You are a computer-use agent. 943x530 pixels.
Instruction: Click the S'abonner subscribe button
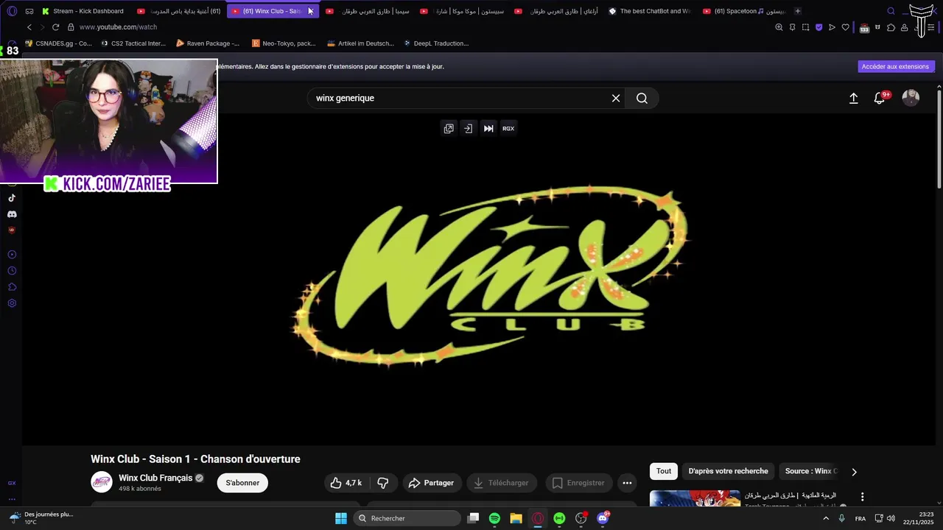pos(242,483)
